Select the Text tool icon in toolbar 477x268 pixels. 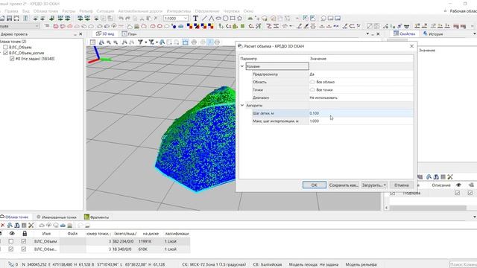(195, 18)
